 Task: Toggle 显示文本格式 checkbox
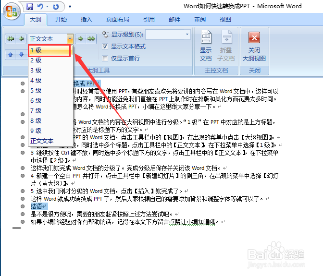click(105, 47)
